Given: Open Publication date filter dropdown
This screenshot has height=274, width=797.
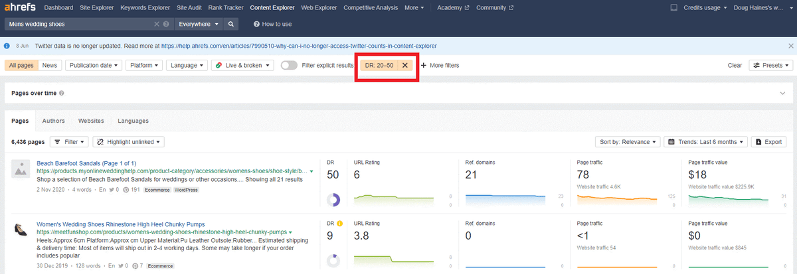Looking at the screenshot, I should 94,65.
